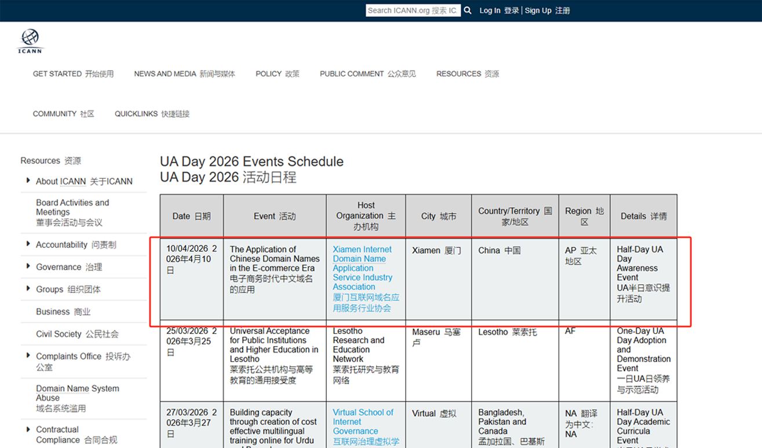Expand the About ICANN sidebar section
This screenshot has height=448, width=762.
(x=28, y=181)
